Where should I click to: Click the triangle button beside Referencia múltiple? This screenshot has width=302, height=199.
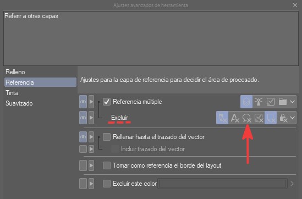tap(91, 102)
